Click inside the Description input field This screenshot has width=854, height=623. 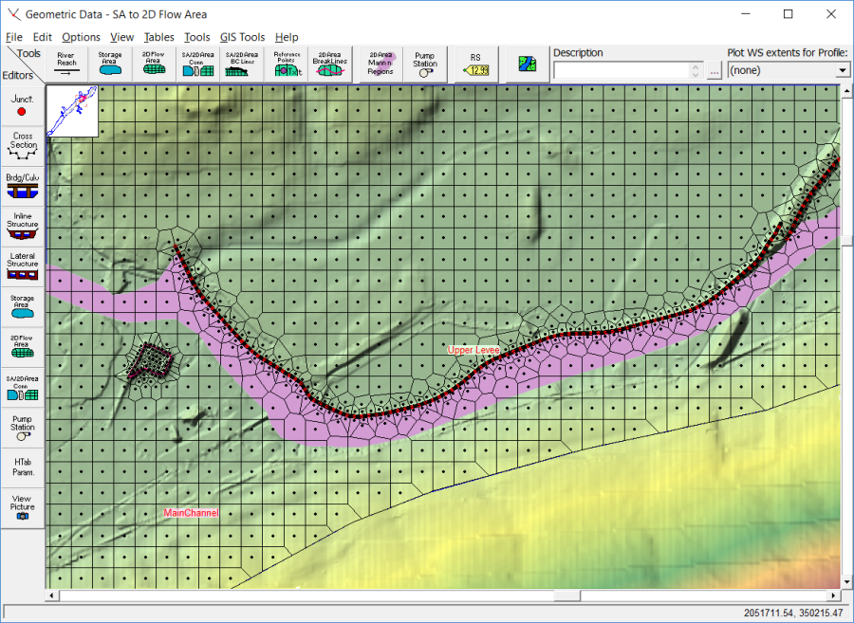[626, 70]
